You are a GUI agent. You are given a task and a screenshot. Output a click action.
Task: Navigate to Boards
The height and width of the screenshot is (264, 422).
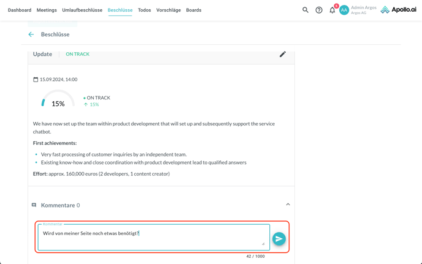pos(194,10)
